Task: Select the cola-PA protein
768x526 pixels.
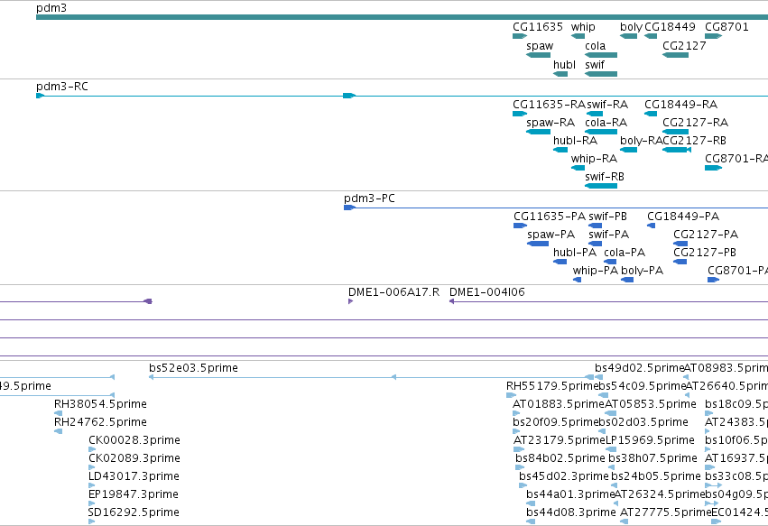Action: point(610,262)
